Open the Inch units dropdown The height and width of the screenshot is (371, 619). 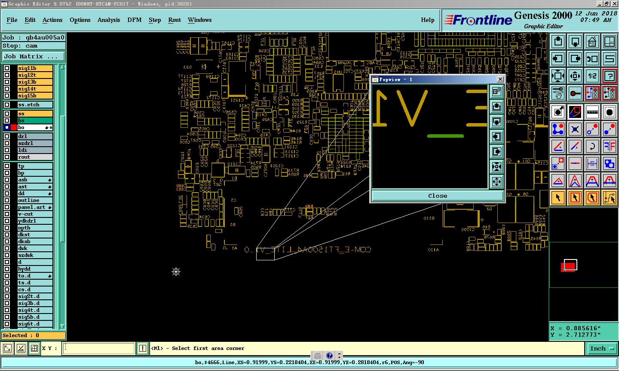(602, 349)
